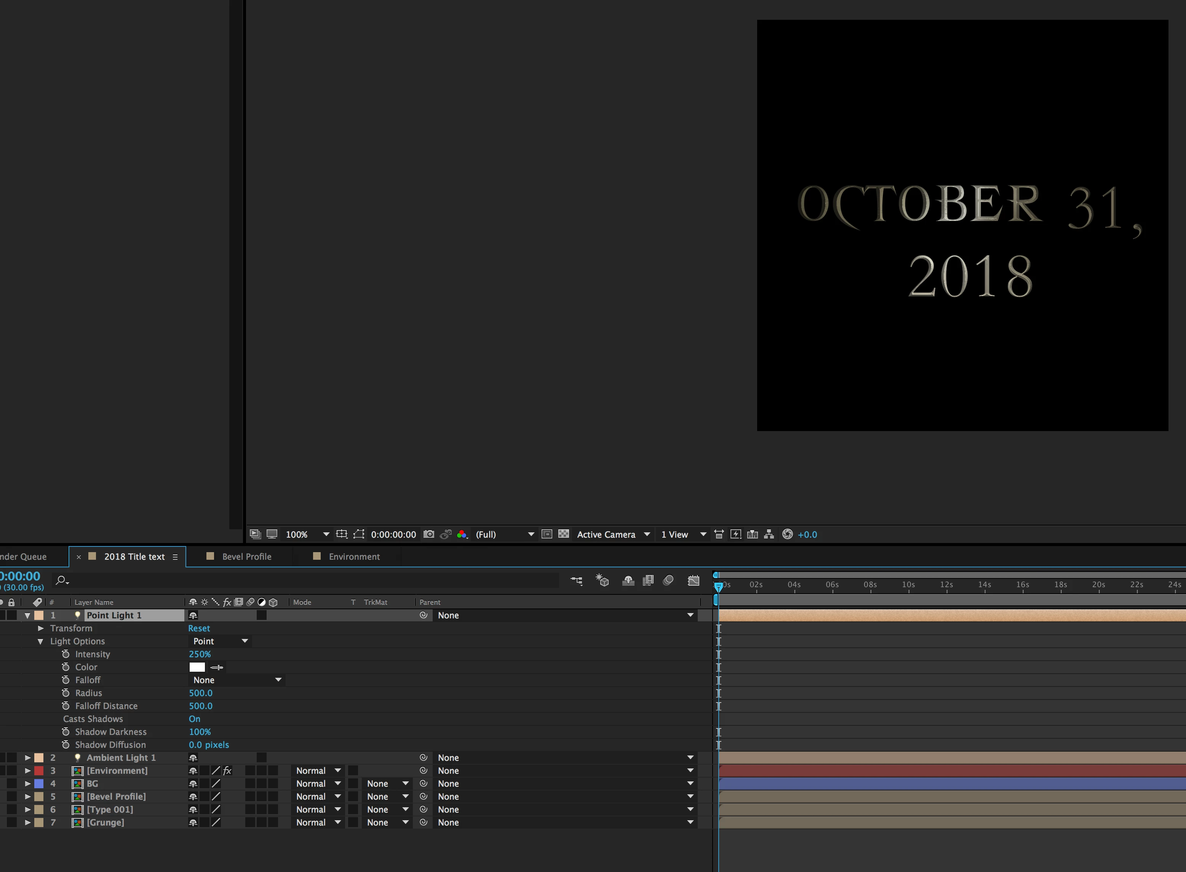Take a snapshot with the camera icon
Viewport: 1186px width, 872px height.
(428, 534)
